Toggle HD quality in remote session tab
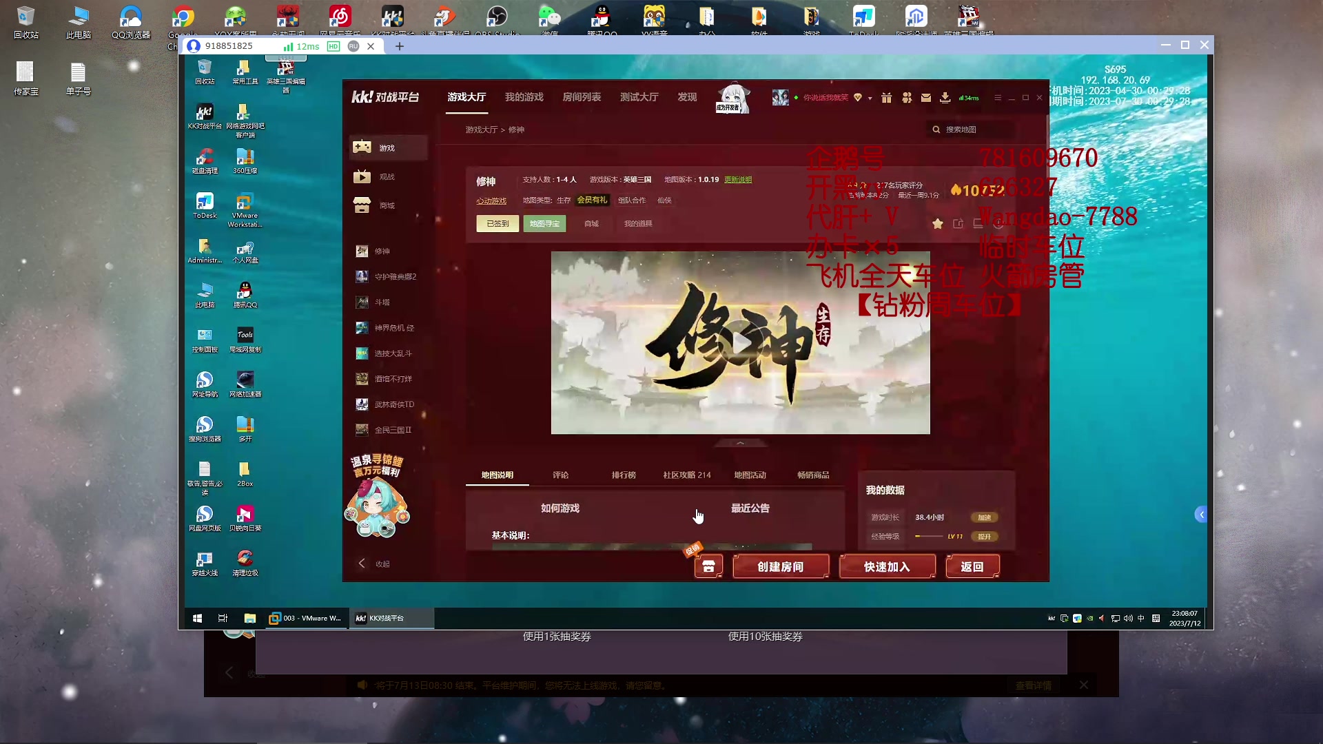 click(x=334, y=46)
